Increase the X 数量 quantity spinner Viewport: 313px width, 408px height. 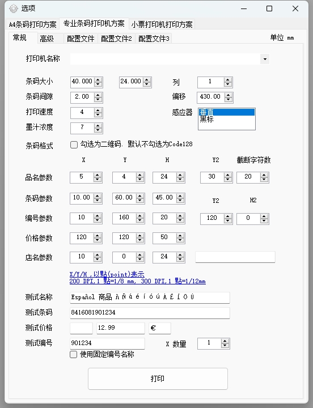click(225, 341)
